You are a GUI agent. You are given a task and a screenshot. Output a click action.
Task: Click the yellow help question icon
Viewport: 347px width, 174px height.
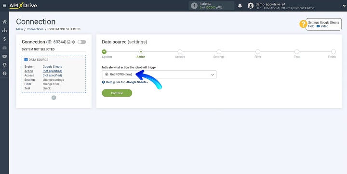(x=303, y=24)
